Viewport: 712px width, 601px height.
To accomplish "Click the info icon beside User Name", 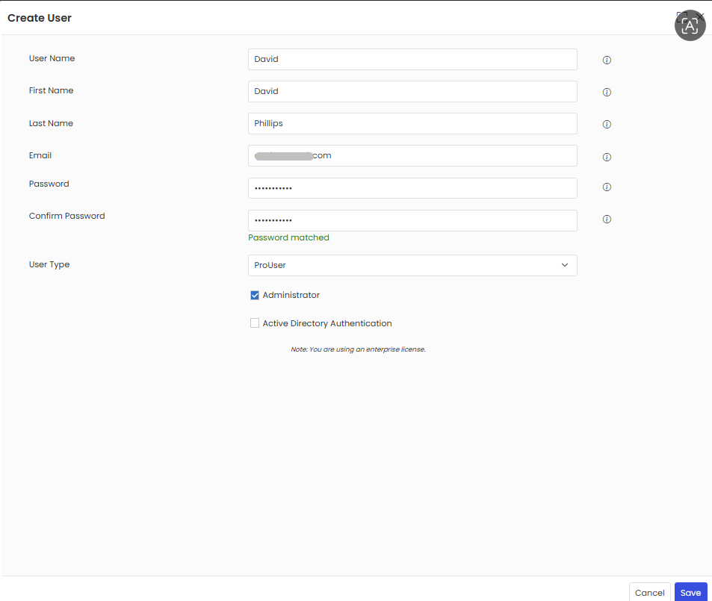I will [607, 60].
